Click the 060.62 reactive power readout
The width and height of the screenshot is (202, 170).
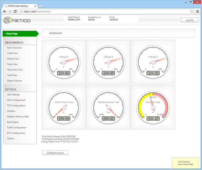pyautogui.click(x=108, y=119)
